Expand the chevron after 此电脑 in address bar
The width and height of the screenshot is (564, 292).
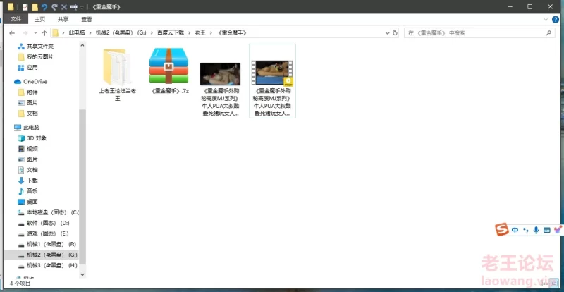pos(90,32)
